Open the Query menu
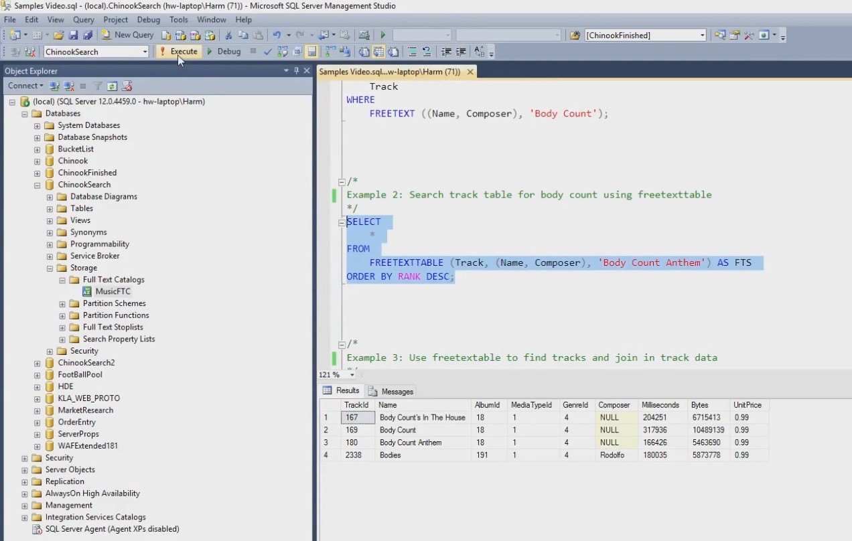 click(84, 20)
